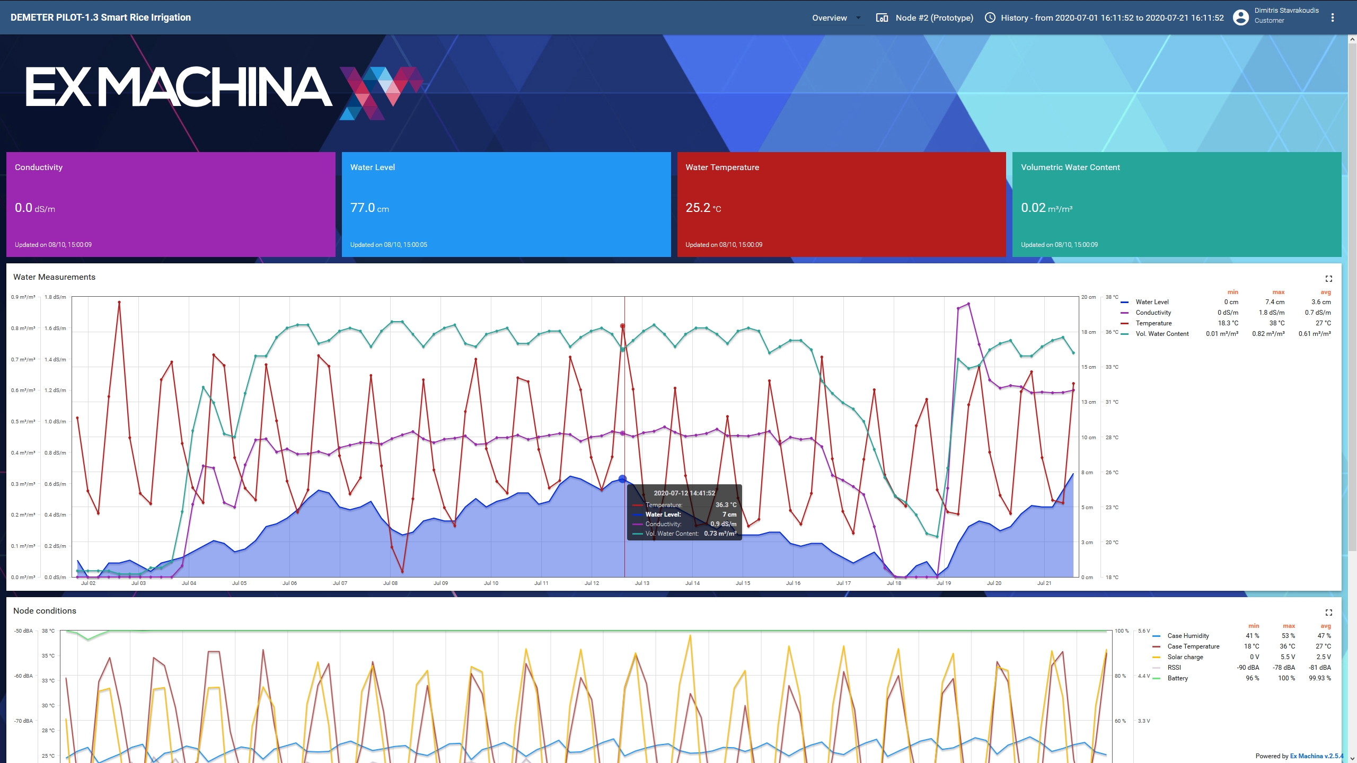Click the device entity icon beside Node #2
This screenshot has height=763, width=1357.
882,17
